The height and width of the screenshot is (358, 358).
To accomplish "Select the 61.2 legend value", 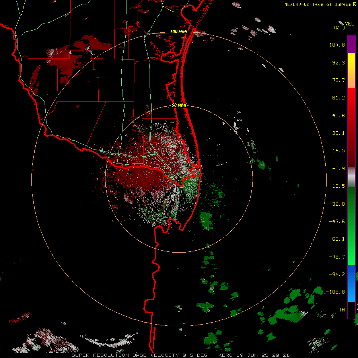I will (x=339, y=98).
